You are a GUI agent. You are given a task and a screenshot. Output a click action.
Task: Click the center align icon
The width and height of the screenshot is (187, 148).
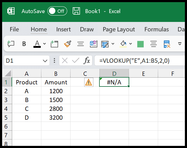pos(154,44)
